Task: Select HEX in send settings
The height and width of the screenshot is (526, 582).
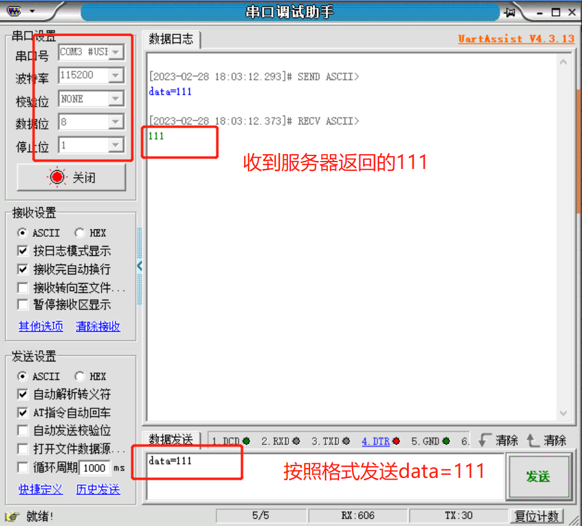Action: 80,376
